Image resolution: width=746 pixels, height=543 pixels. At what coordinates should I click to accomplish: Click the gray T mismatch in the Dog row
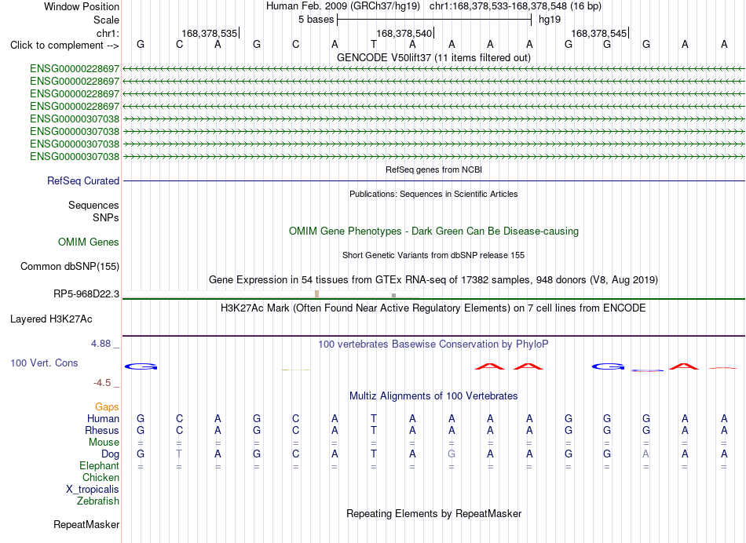tap(179, 454)
